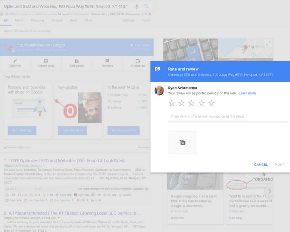Screen dimensions: 290x232
Task: Click Call now under Google Swag Bag post
Action: pos(177,218)
